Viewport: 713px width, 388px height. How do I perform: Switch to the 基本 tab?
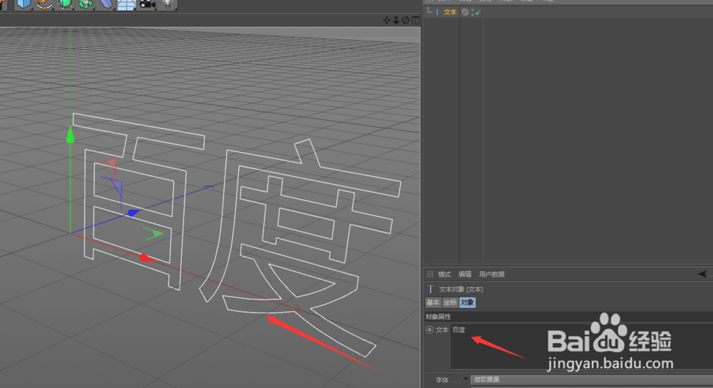pos(433,302)
